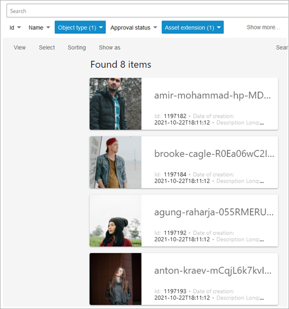The width and height of the screenshot is (289, 309).
Task: Open the Asset extension (1) filter
Action: coord(192,27)
